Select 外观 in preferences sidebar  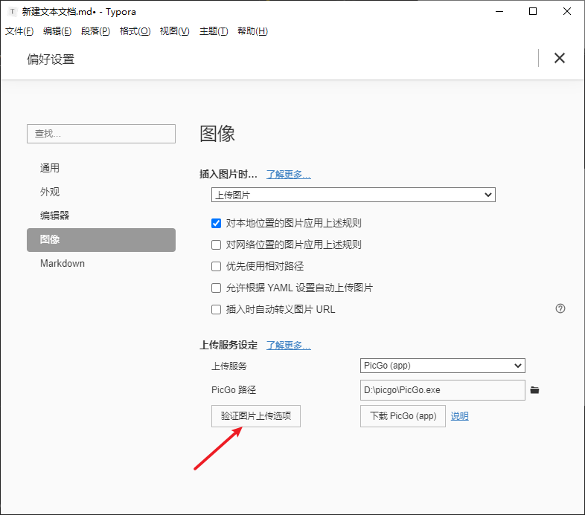[101, 192]
